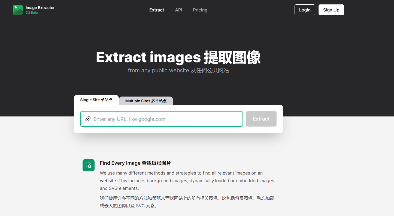Open the Extract page from the navigation bar
The width and height of the screenshot is (394, 216).
tap(156, 10)
